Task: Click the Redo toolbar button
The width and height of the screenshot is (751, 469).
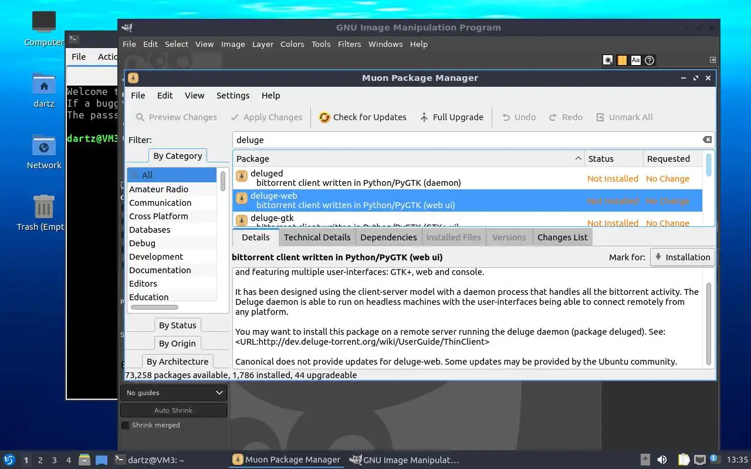Action: point(566,117)
